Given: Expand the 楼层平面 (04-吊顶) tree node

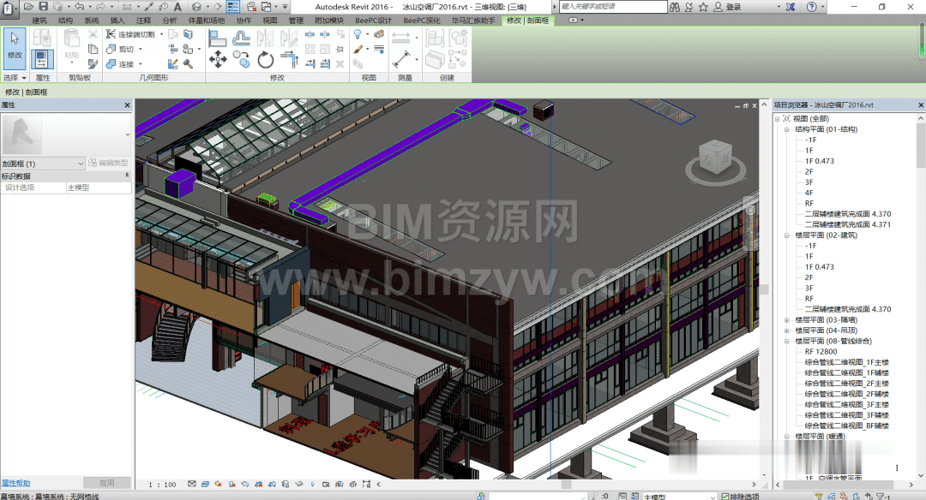Looking at the screenshot, I should 786,330.
